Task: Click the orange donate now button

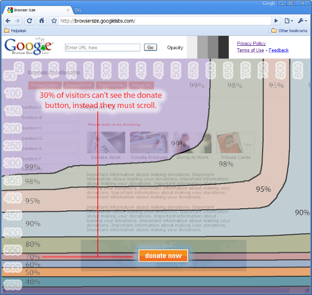Action: [163, 256]
